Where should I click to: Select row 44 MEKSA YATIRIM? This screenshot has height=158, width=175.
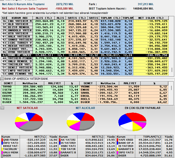click(85, 46)
